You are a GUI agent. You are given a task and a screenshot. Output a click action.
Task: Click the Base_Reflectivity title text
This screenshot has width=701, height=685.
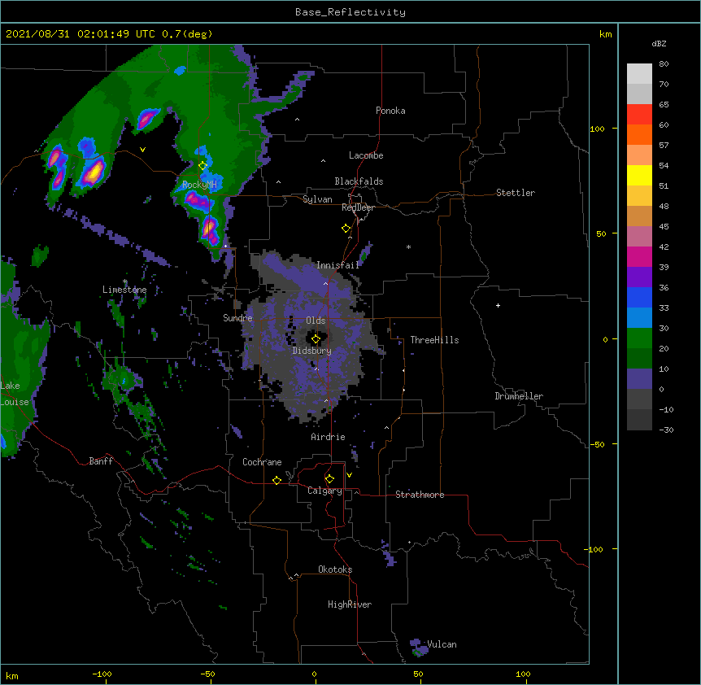coord(350,12)
